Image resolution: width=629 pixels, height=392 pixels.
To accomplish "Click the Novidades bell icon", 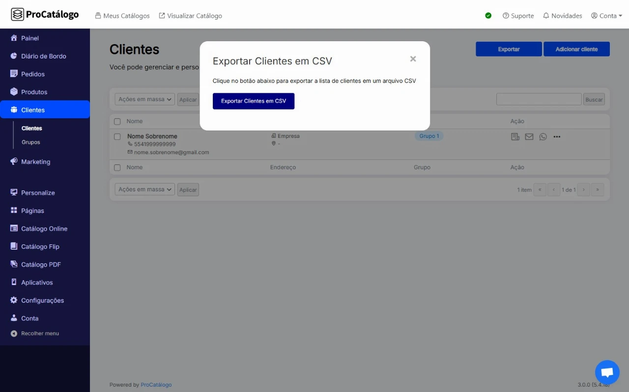I will click(546, 16).
